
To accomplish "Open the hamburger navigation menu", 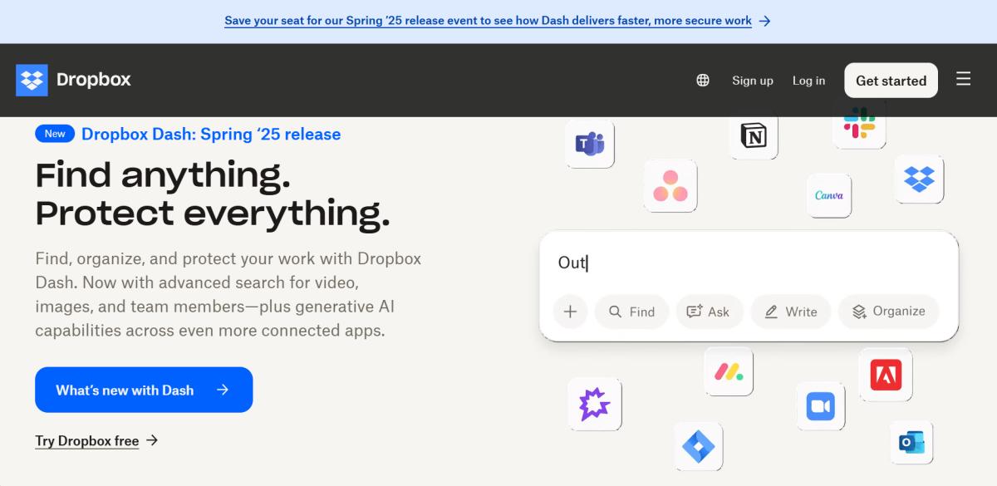I will pyautogui.click(x=963, y=79).
